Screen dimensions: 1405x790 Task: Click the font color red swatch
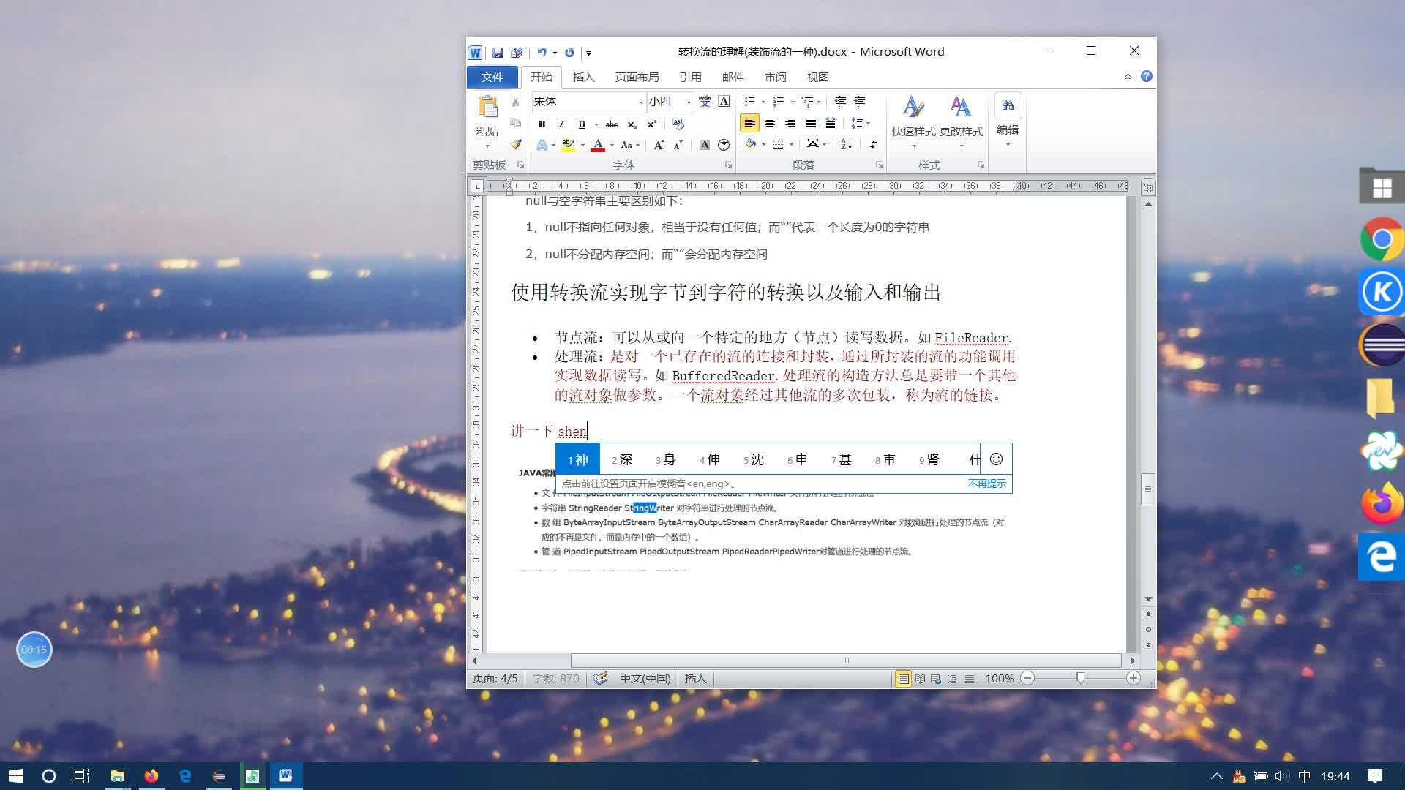click(598, 145)
